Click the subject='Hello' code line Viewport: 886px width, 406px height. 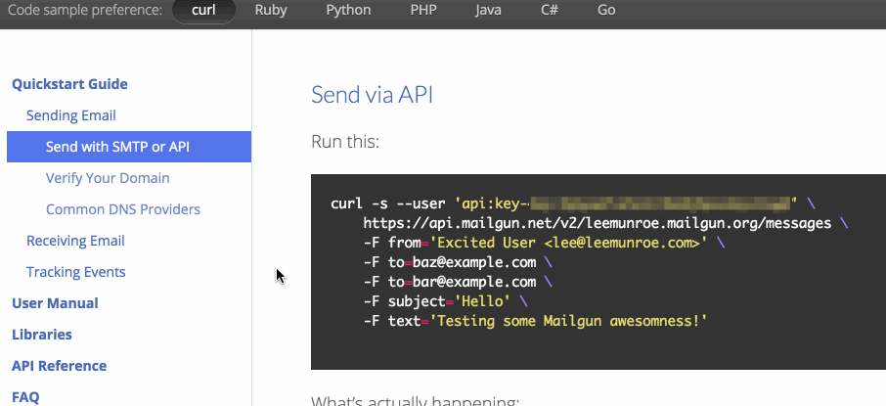(446, 301)
